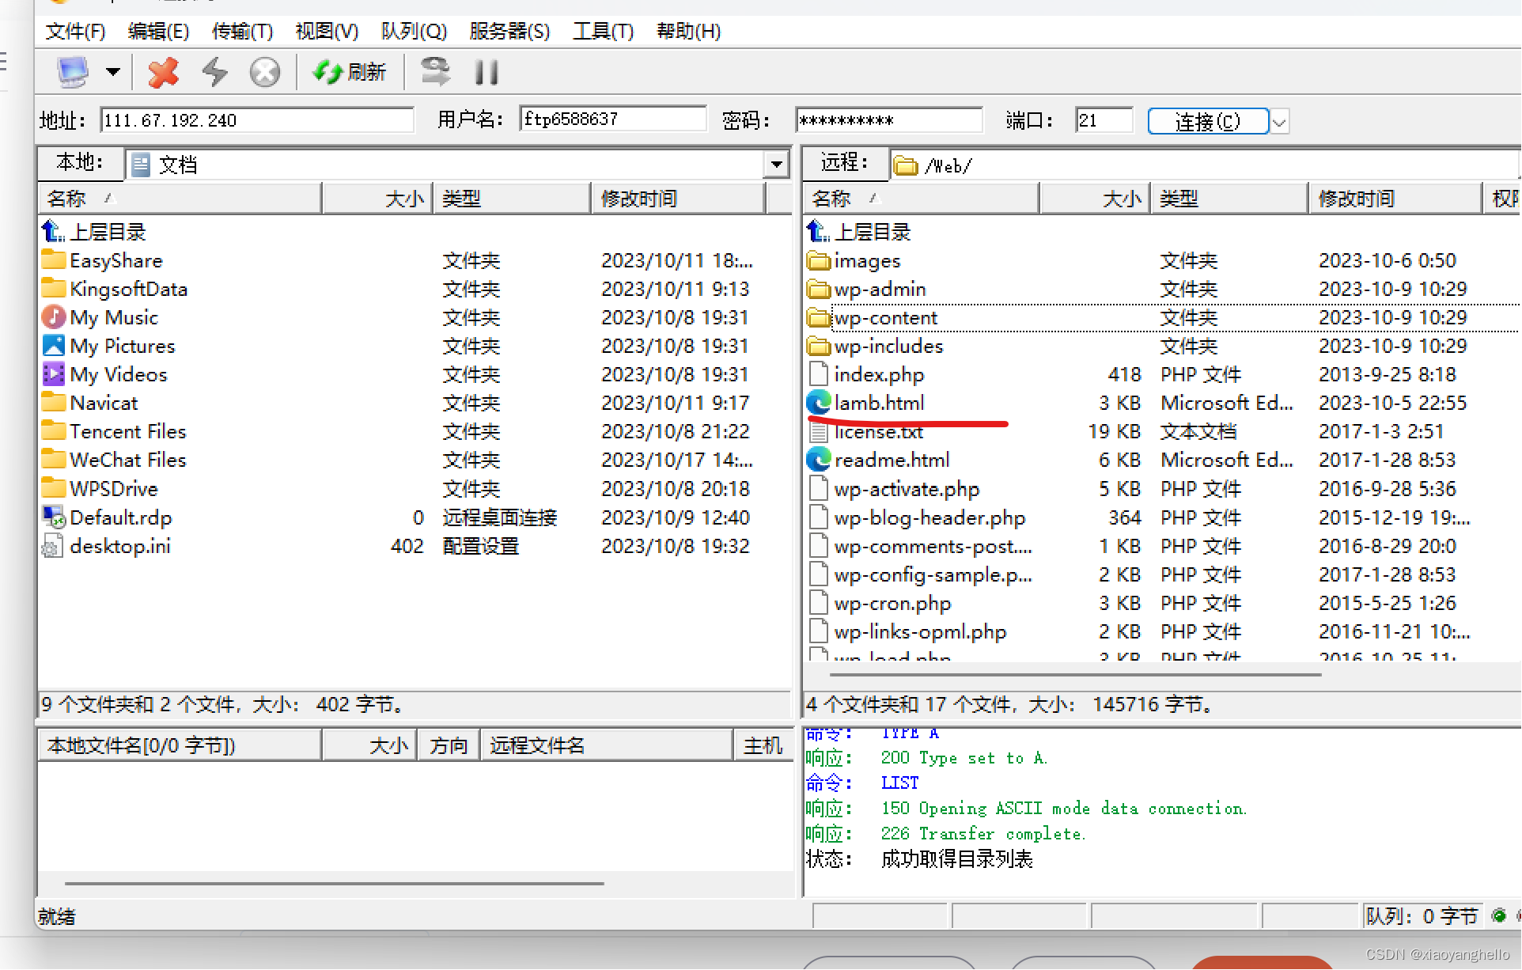Click the remote path /Web/ field

tap(1202, 165)
